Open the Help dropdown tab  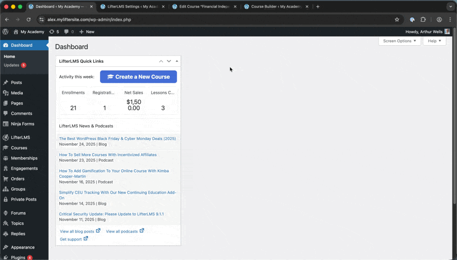(x=434, y=41)
